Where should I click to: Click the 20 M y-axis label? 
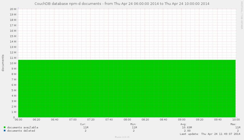click(x=13, y=9)
